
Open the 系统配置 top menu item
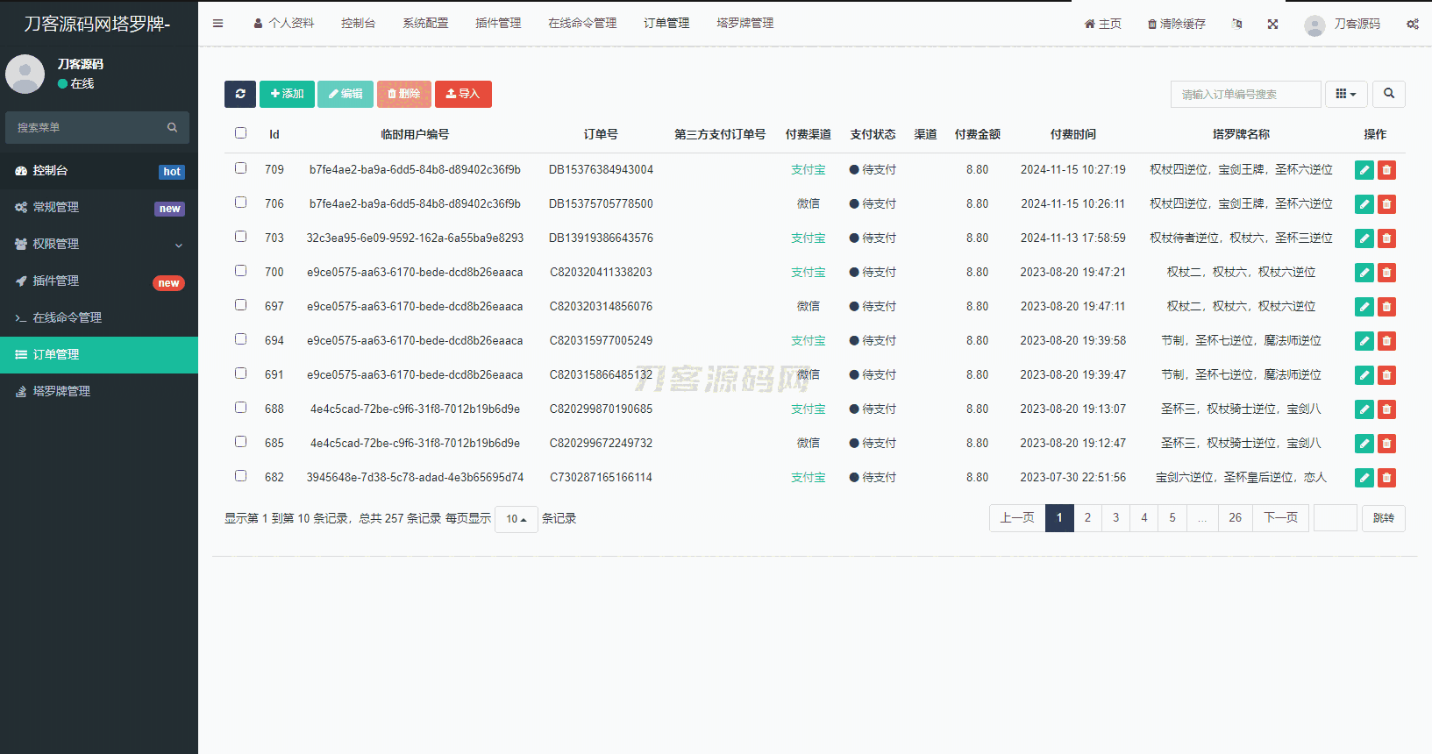425,24
